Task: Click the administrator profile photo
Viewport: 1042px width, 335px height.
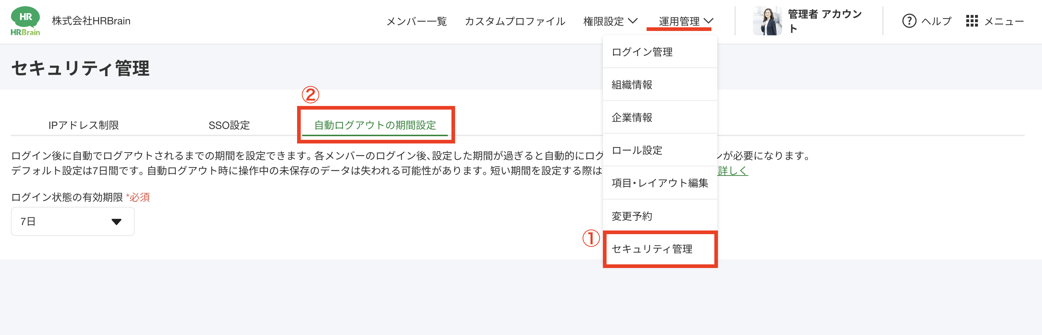Action: coord(767,21)
